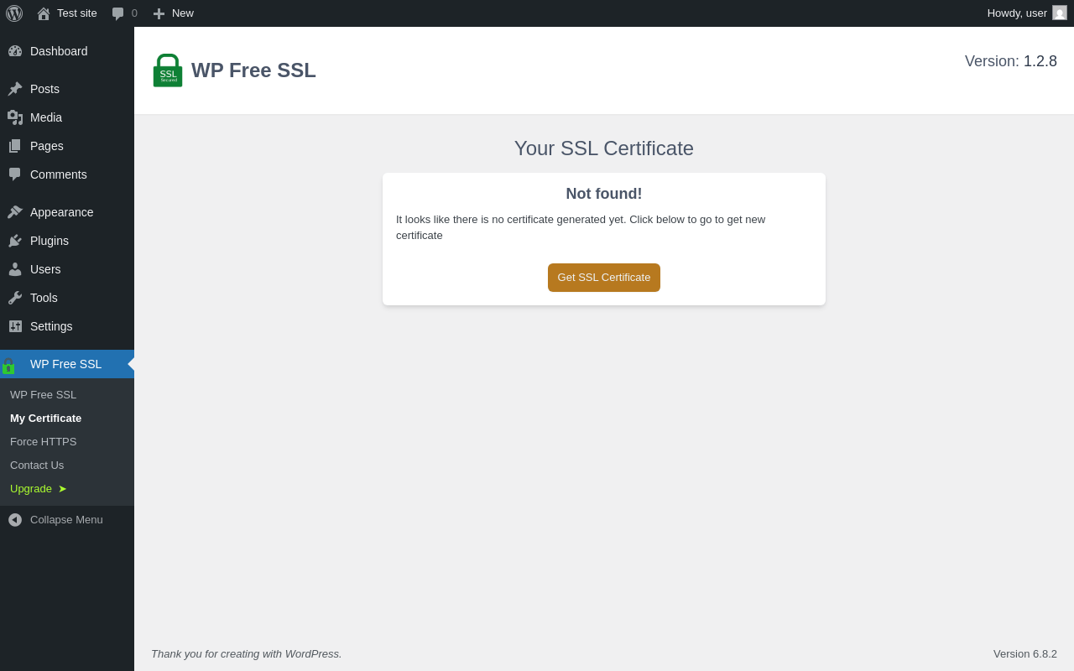1074x671 pixels.
Task: Click the Posts pushpin icon
Action: (15, 89)
